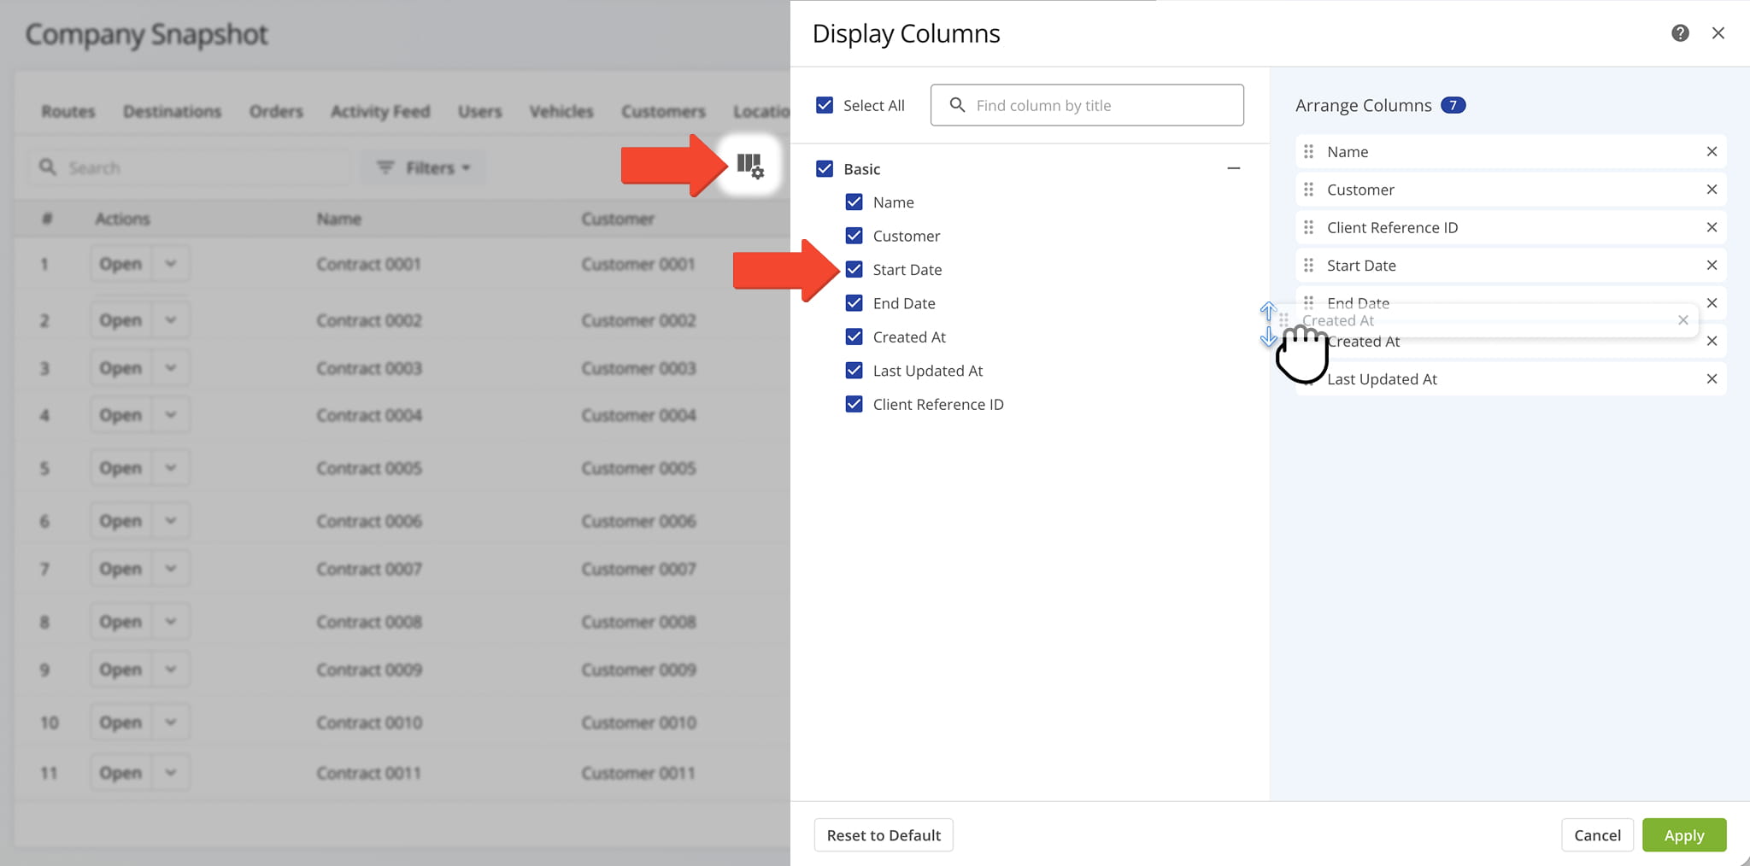Open Contract 0010 with Open button
The height and width of the screenshot is (866, 1750).
point(120,723)
